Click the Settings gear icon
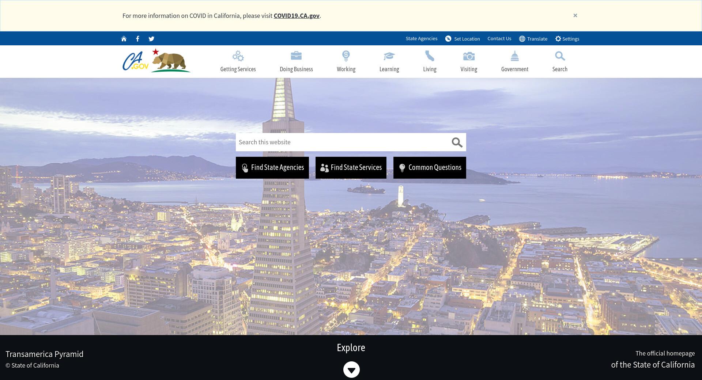Viewport: 702px width, 380px height. click(558, 39)
